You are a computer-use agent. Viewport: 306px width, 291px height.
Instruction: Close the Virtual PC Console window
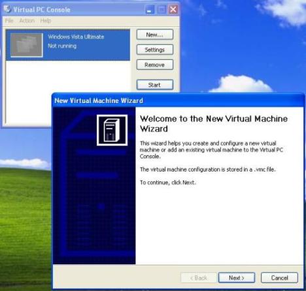173,10
